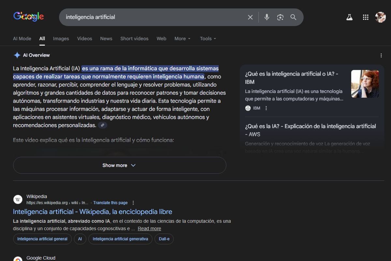
Task: Switch to the Images tab
Action: [x=61, y=38]
